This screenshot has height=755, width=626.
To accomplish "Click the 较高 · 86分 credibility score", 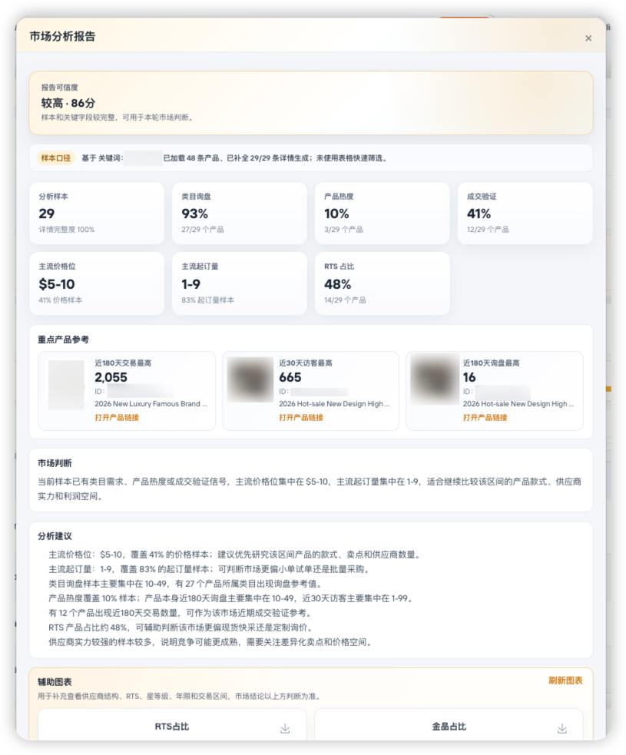I will [68, 103].
